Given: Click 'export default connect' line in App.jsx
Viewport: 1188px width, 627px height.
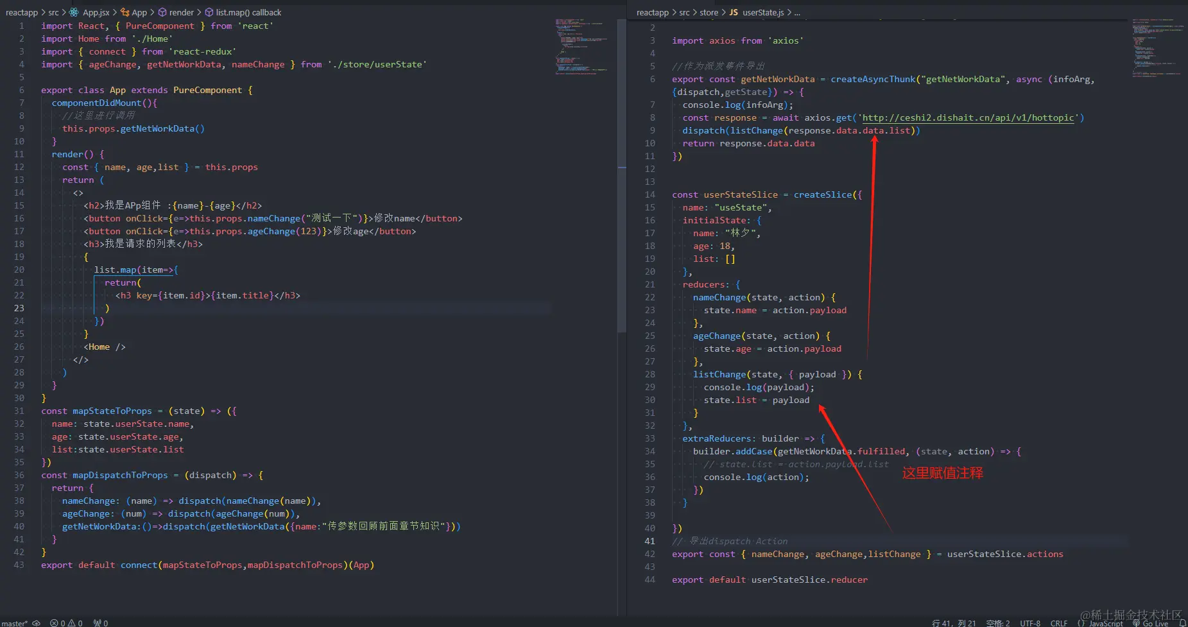Looking at the screenshot, I should tap(207, 565).
